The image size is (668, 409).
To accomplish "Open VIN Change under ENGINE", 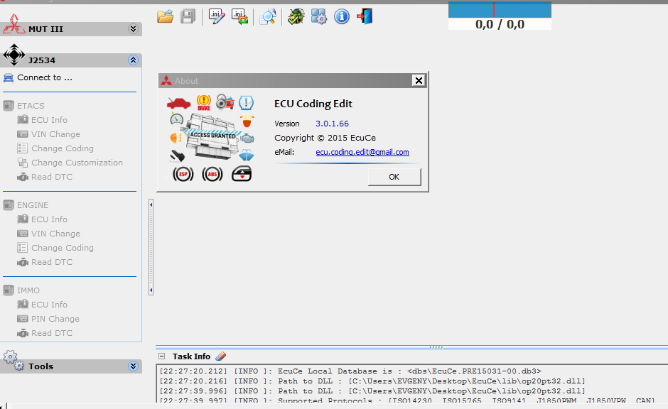I will click(55, 234).
